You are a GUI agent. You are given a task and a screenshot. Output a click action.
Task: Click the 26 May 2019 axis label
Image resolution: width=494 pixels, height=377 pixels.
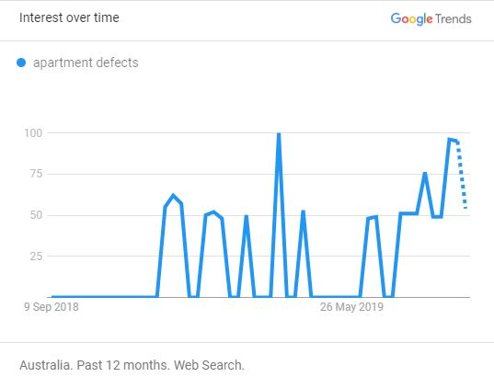[351, 307]
